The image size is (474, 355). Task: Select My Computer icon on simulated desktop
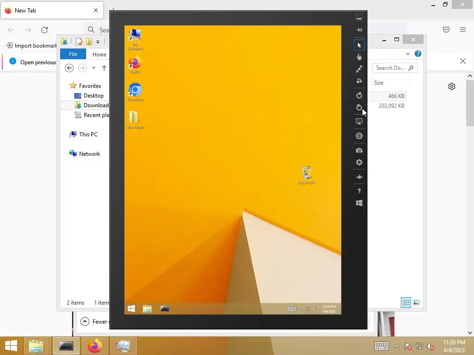(x=135, y=40)
